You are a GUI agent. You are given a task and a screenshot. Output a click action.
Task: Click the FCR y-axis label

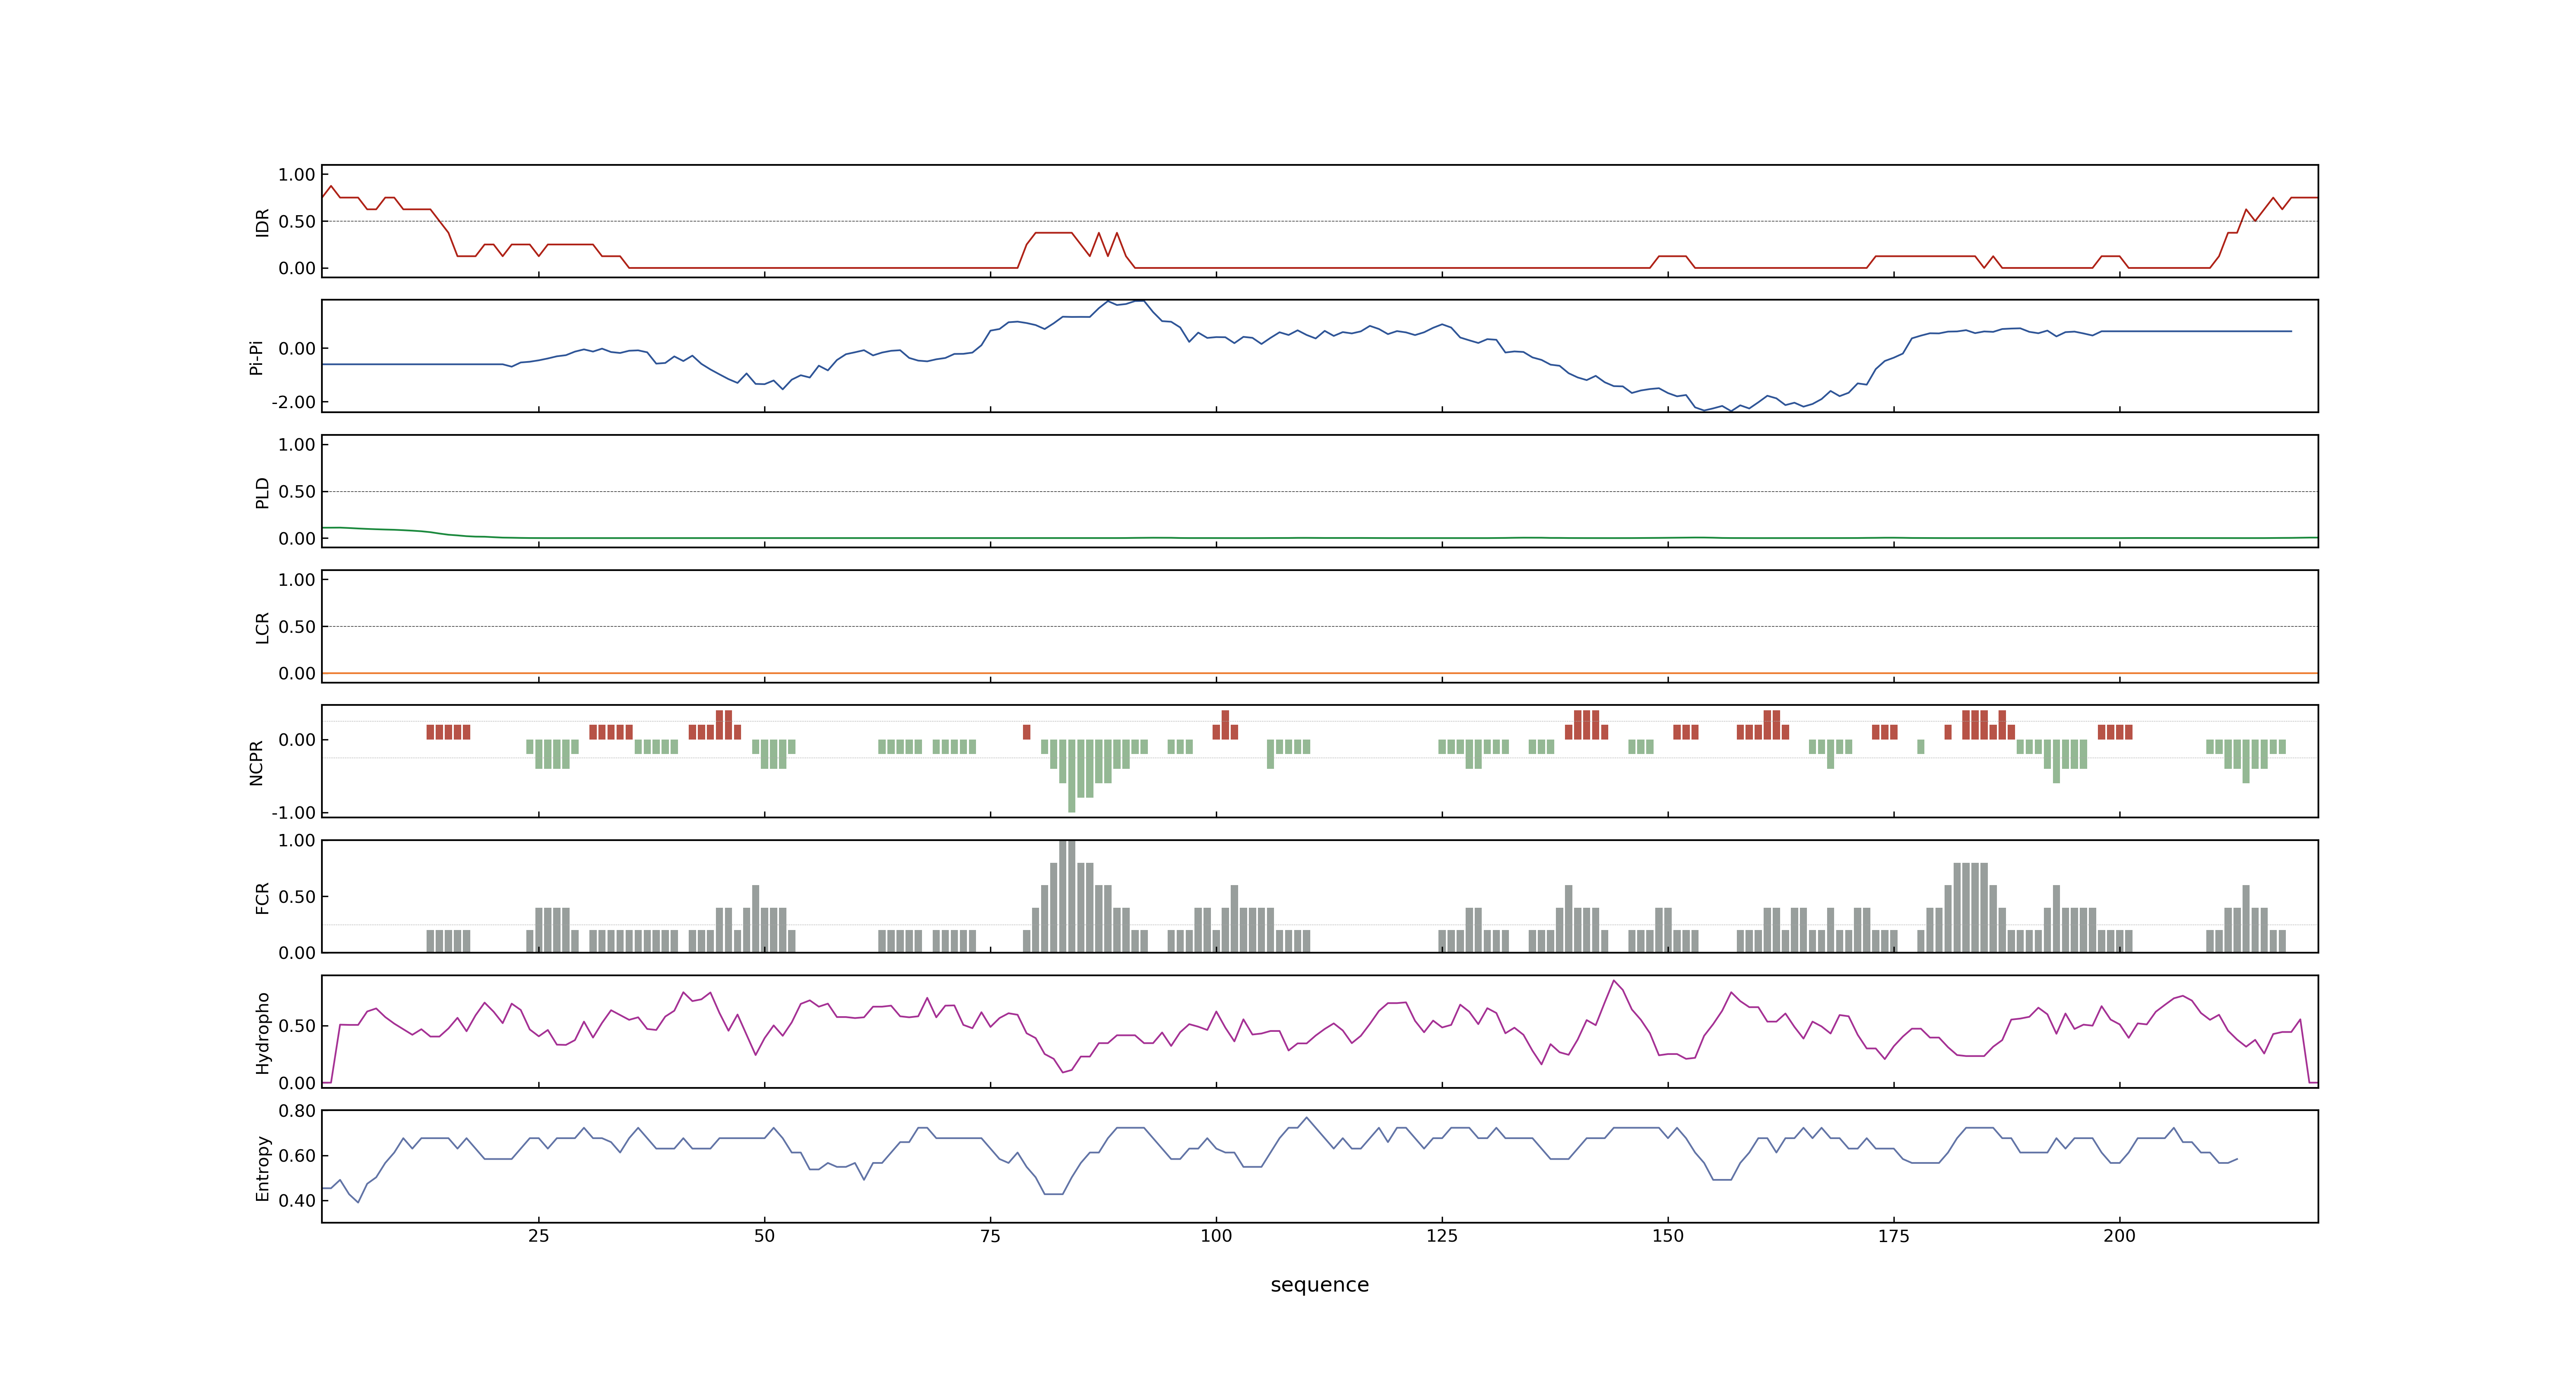[262, 897]
